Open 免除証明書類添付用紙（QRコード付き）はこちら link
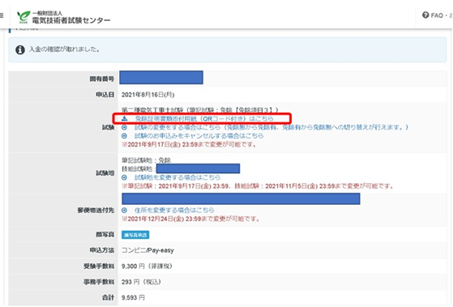Viewport: 453px width, 307px height. (x=204, y=118)
